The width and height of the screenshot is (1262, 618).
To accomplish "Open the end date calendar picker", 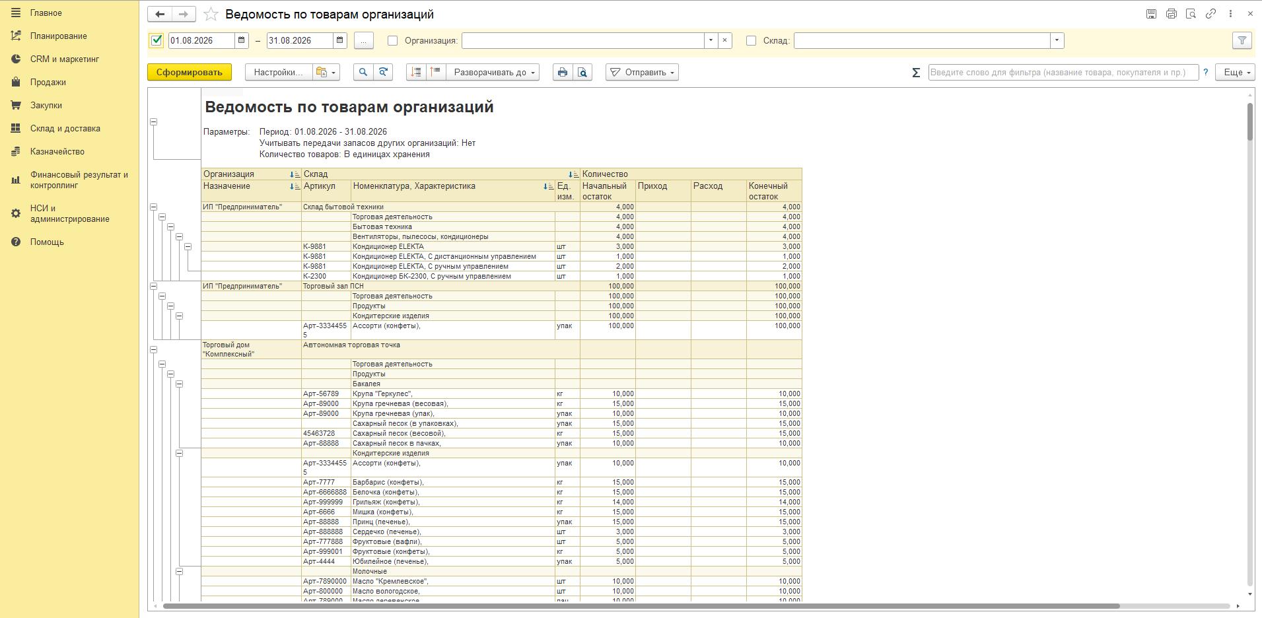I will pyautogui.click(x=340, y=40).
